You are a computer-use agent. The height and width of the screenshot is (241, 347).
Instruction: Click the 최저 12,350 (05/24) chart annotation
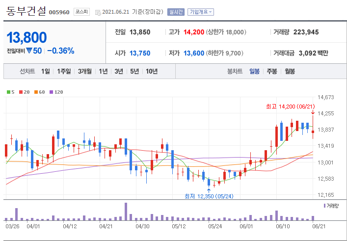(x=209, y=196)
